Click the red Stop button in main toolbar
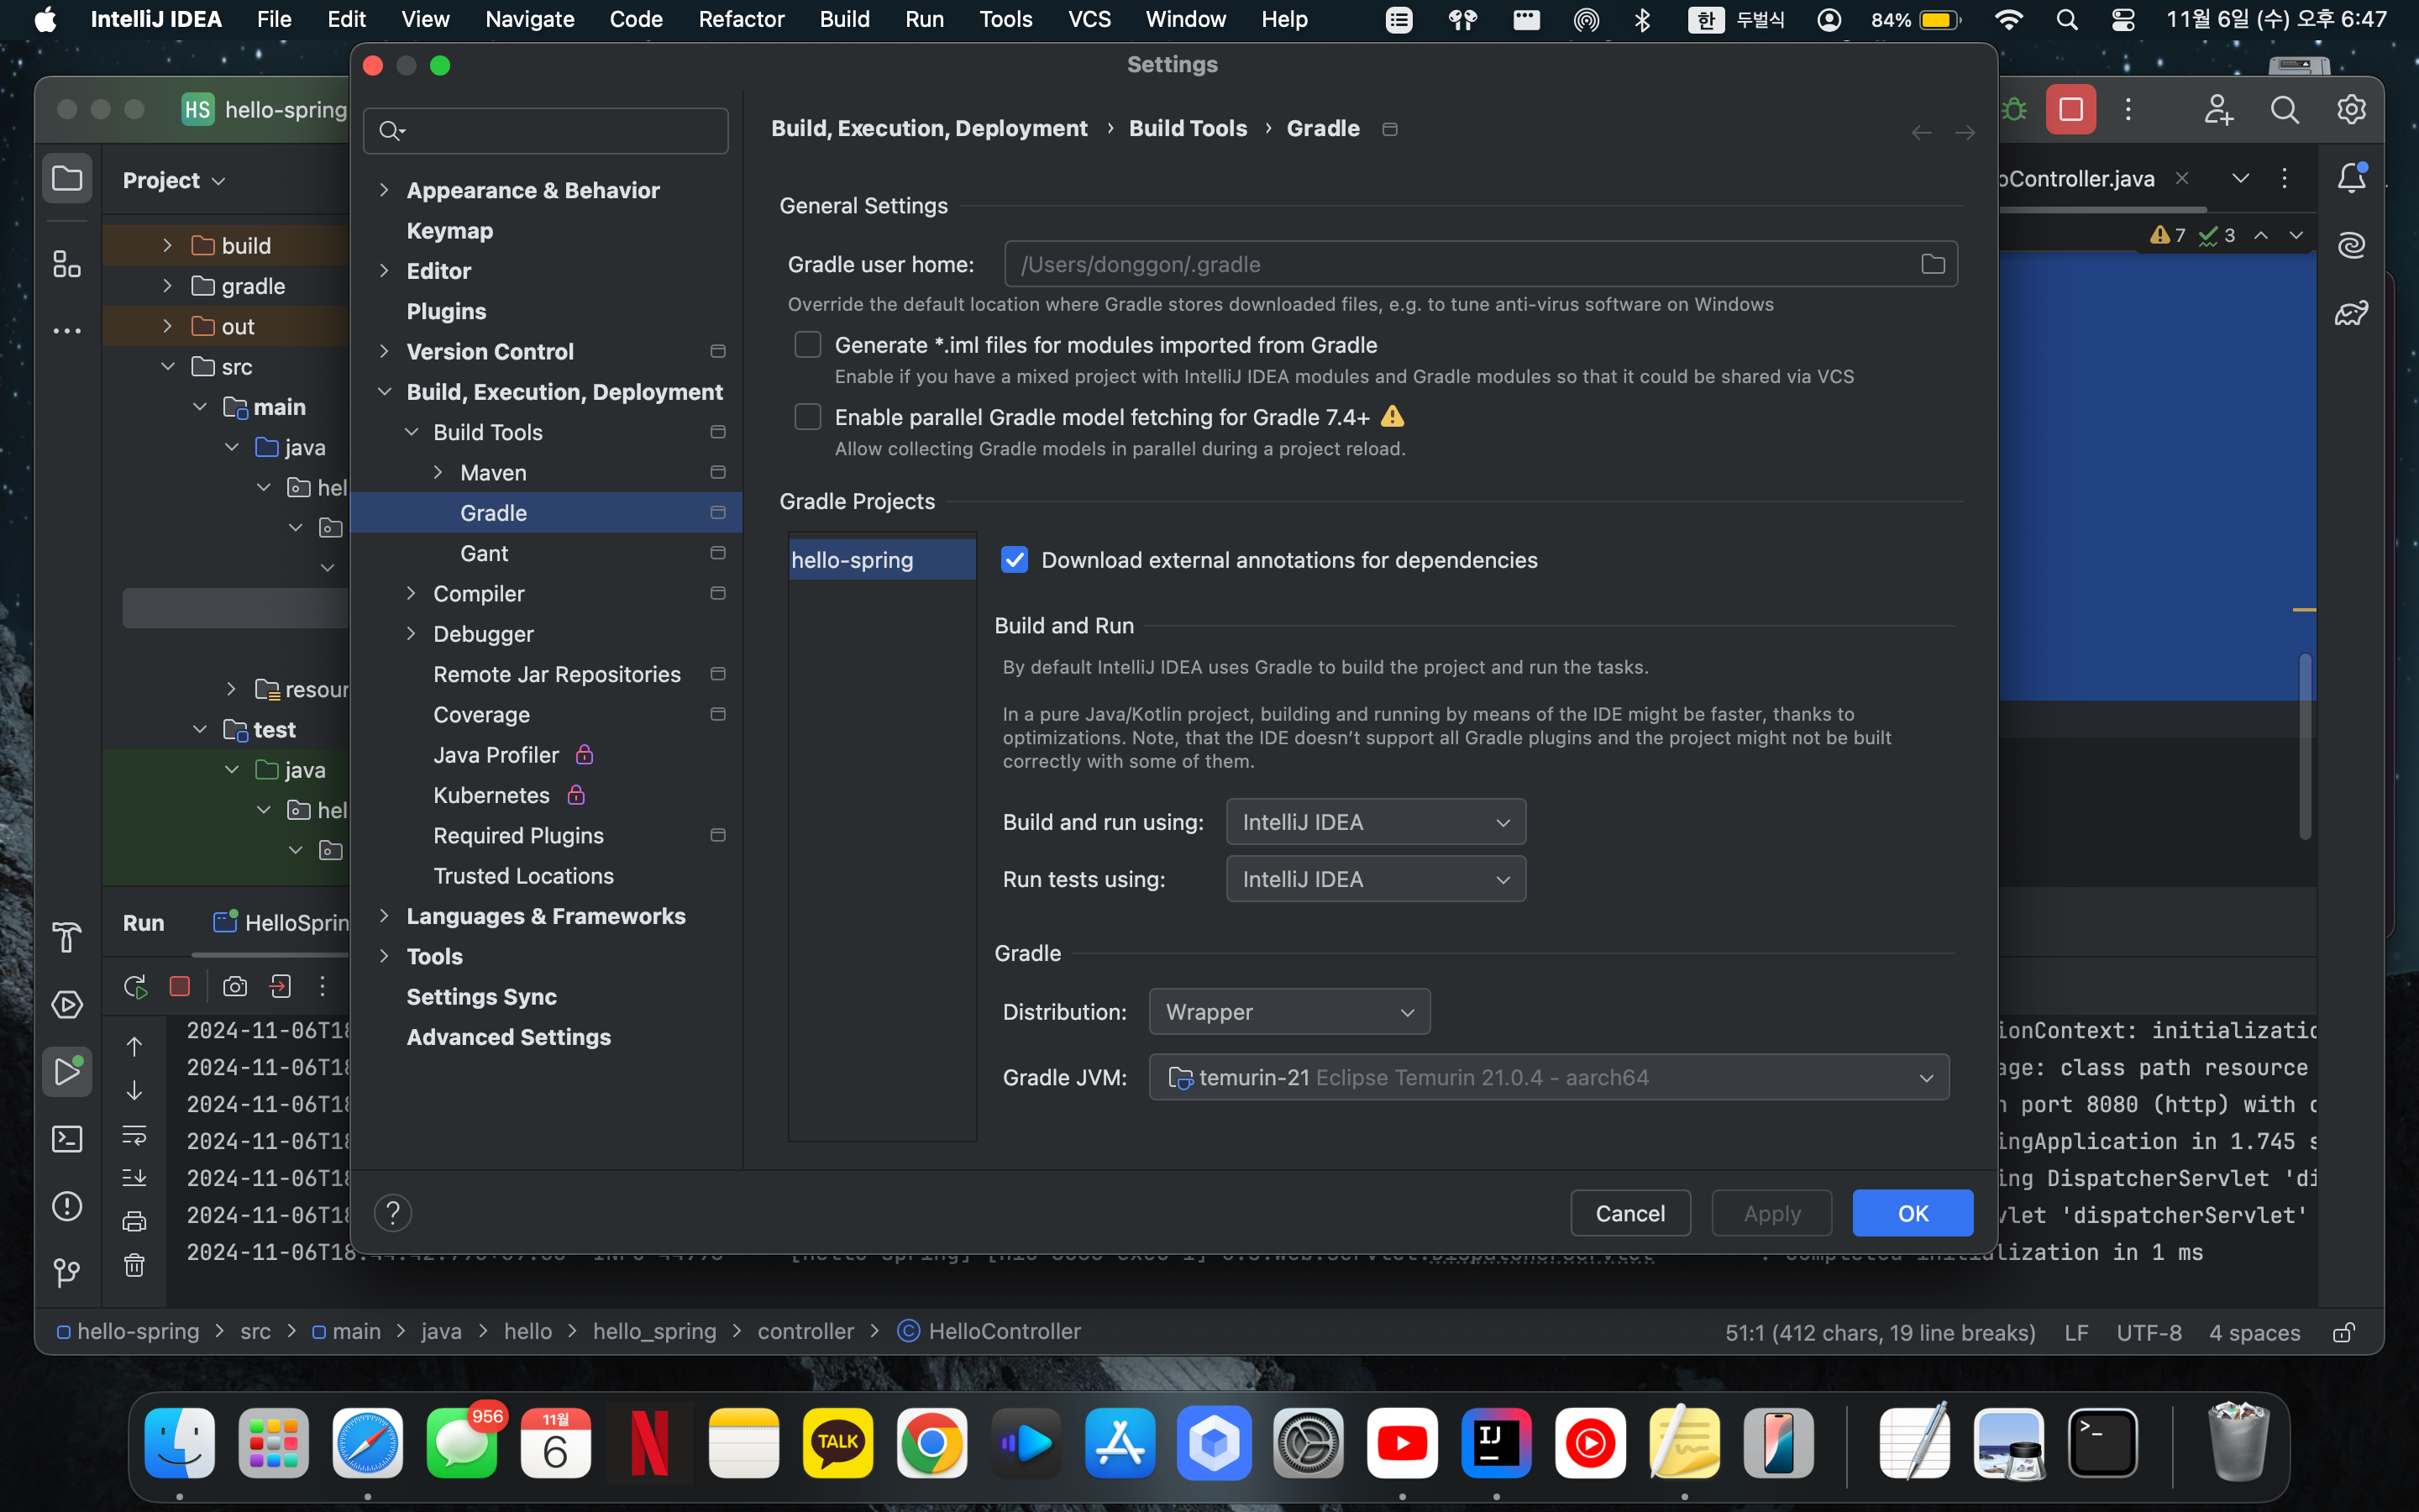The width and height of the screenshot is (2419, 1512). point(2071,109)
